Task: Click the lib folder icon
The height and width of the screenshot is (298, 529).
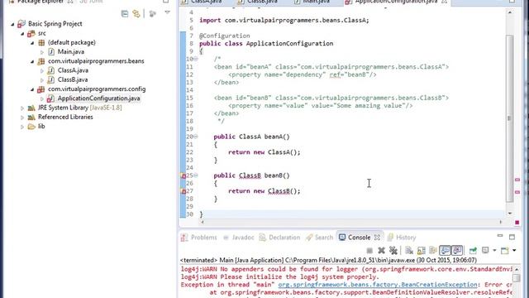Action: point(31,127)
